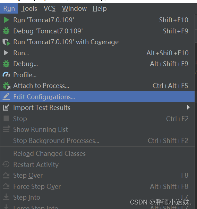Click the Import Test Results icon
Screen dimensions: 197x209
pos(6,107)
